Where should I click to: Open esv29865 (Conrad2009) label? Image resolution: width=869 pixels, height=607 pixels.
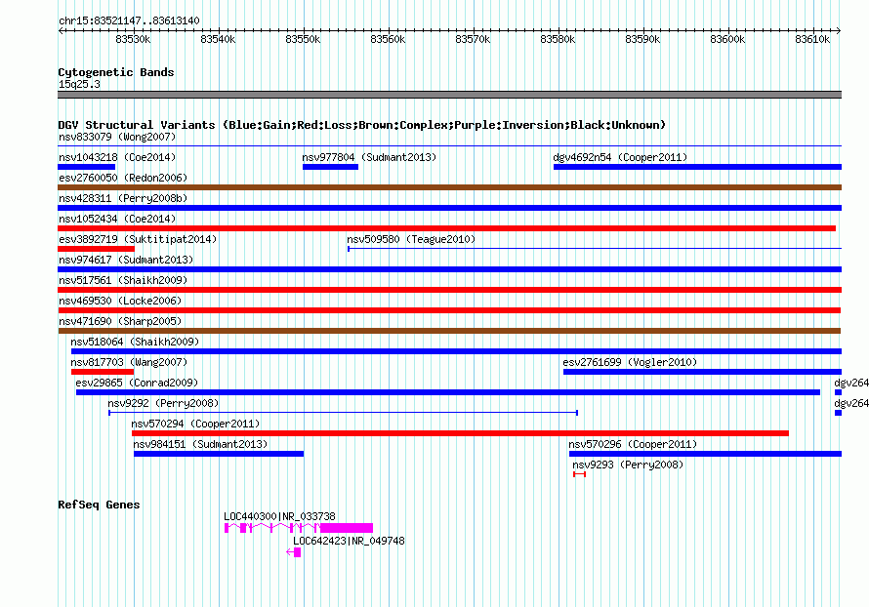tap(137, 383)
